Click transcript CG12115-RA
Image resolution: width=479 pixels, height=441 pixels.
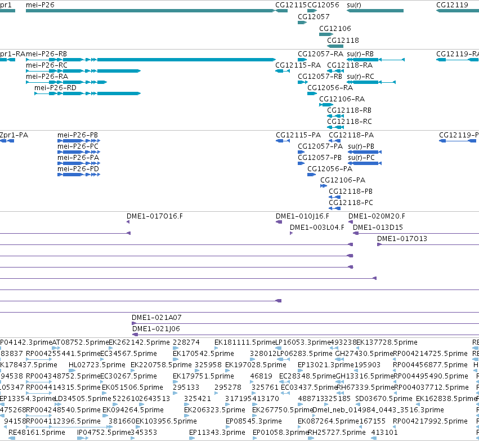[x=283, y=71]
